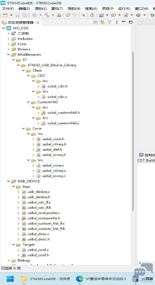The height and width of the screenshot is (285, 155).
Task: Collapse the CustomHID folder
Action: click(28, 102)
